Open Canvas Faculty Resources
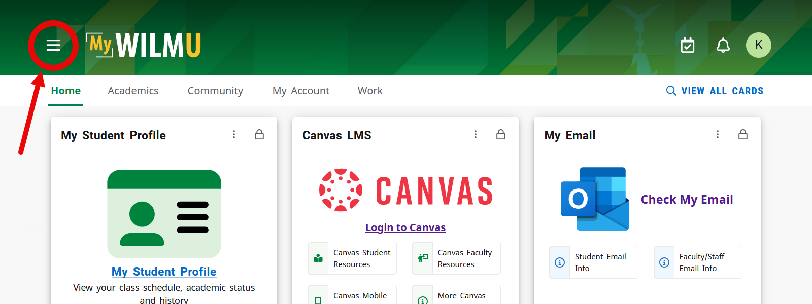 point(457,258)
